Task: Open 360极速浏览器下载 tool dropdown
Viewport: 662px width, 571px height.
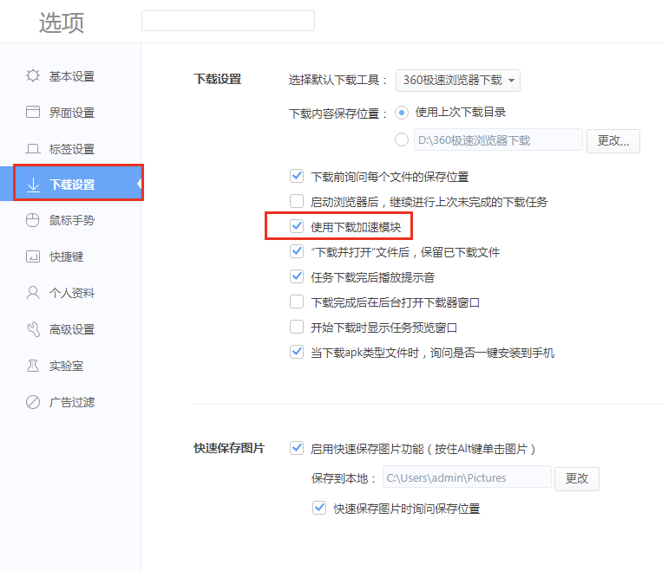Action: click(x=457, y=80)
